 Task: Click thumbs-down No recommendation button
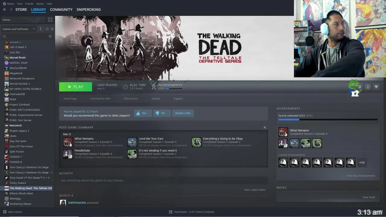(162, 113)
